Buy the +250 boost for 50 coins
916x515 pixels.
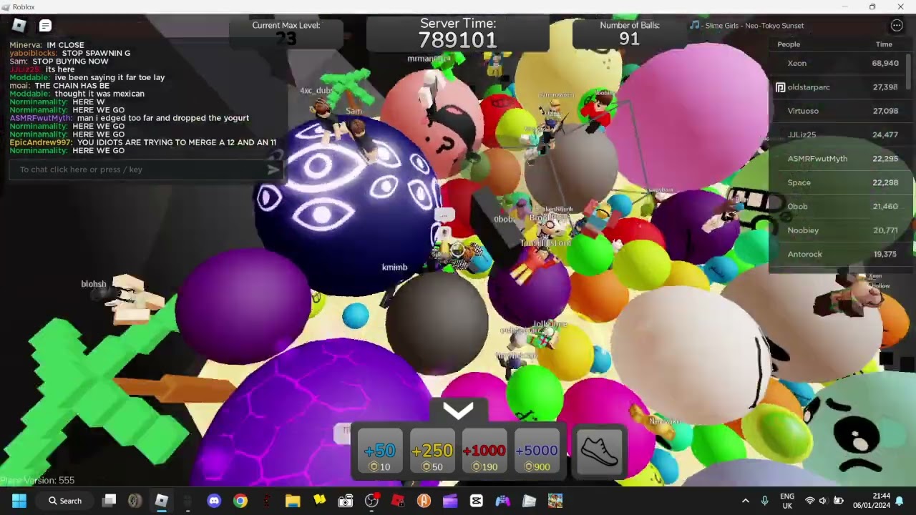[432, 451]
